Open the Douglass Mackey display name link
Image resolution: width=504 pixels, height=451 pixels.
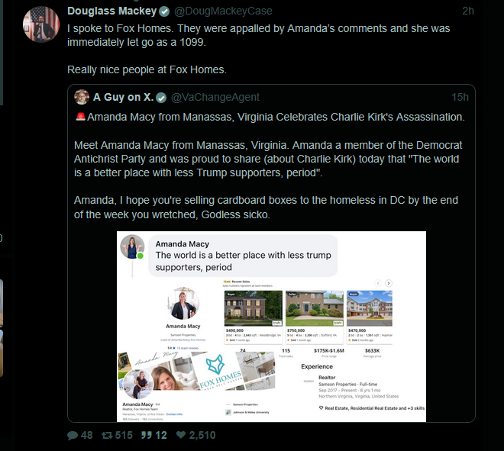[x=111, y=11]
